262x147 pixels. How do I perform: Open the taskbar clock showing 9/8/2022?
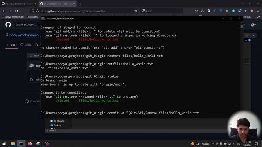(247, 144)
